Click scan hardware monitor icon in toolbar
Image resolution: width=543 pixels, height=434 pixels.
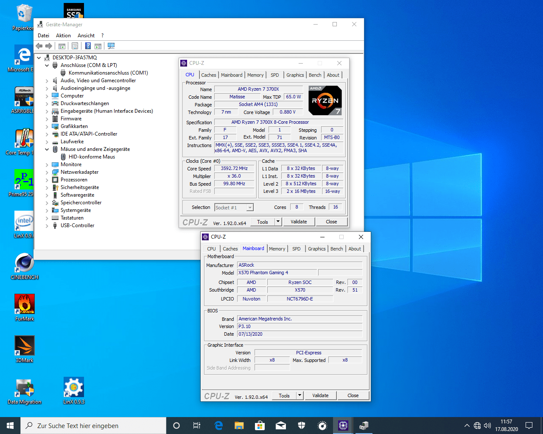(111, 46)
